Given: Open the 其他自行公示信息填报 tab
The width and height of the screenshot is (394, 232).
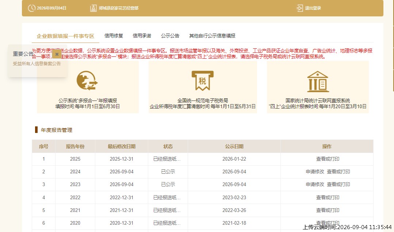Looking at the screenshot, I should [x=212, y=36].
